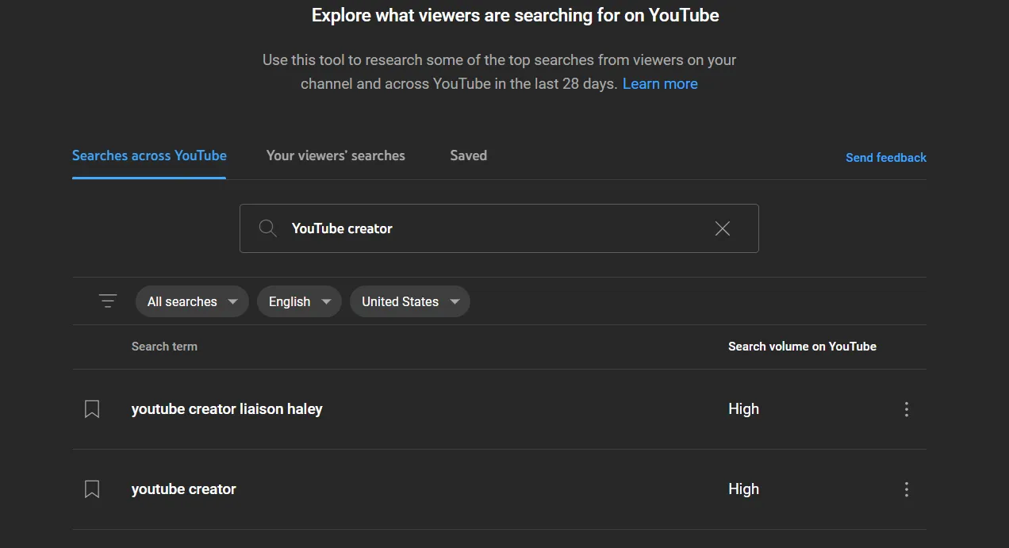Toggle saving of the "youtube creator" term
This screenshot has height=548, width=1009.
[x=91, y=489]
